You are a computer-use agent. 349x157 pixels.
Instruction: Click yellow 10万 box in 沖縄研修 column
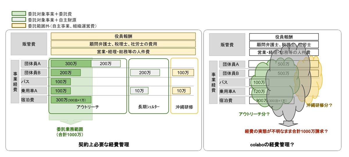coord(181,91)
